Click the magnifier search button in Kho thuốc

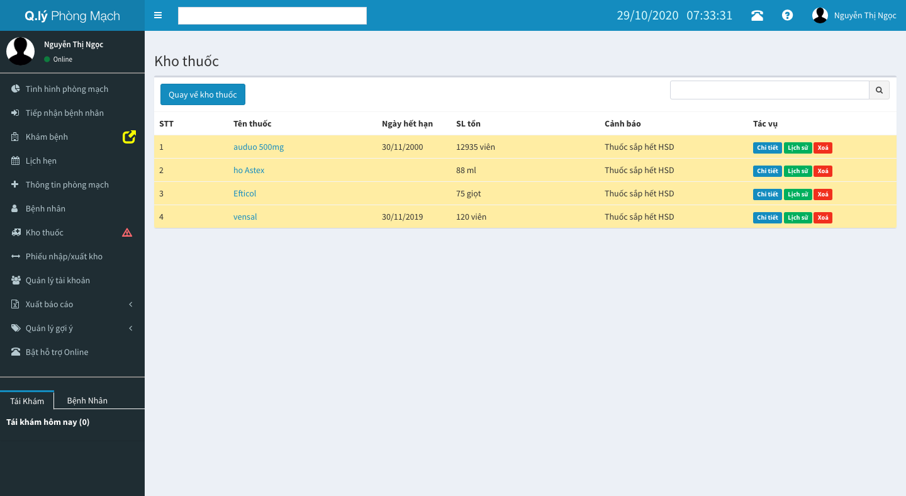880,90
